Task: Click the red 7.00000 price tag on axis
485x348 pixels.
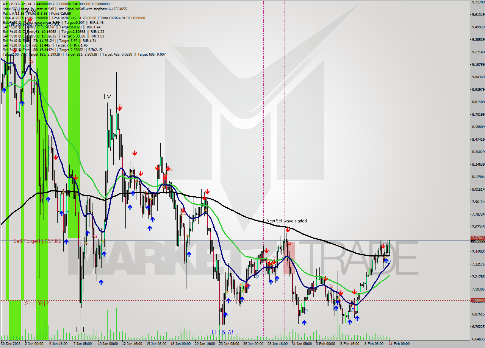Action: coord(477,300)
